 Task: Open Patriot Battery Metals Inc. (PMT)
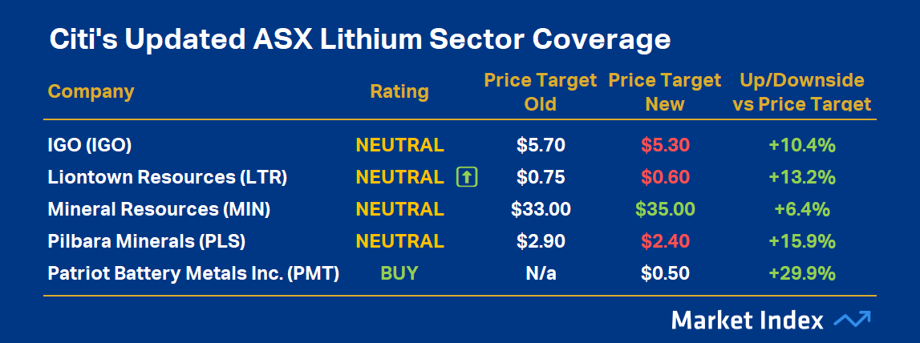[x=193, y=273]
